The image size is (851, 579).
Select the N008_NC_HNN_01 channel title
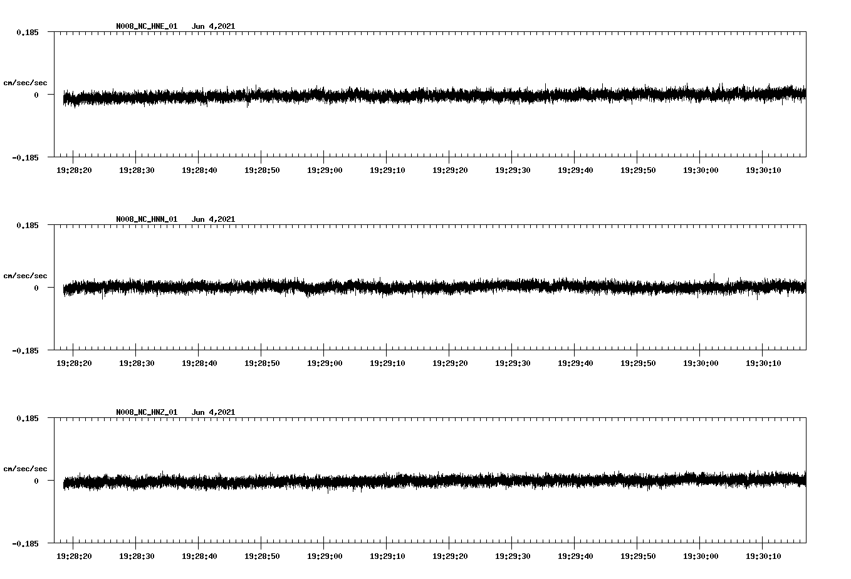pos(147,219)
